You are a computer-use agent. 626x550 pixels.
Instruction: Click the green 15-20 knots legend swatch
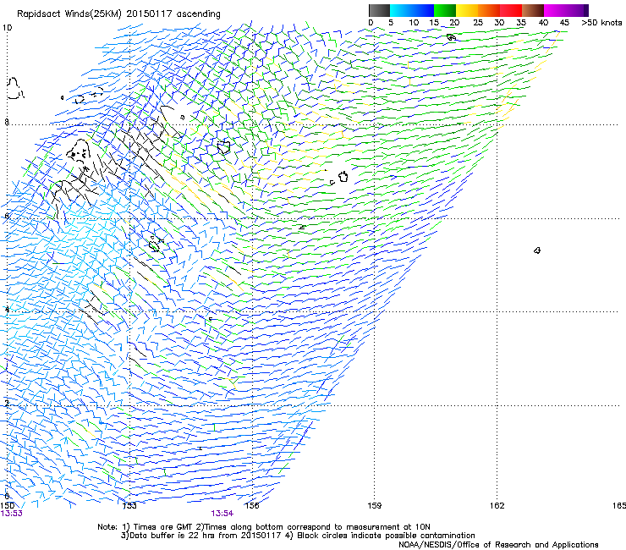[445, 10]
